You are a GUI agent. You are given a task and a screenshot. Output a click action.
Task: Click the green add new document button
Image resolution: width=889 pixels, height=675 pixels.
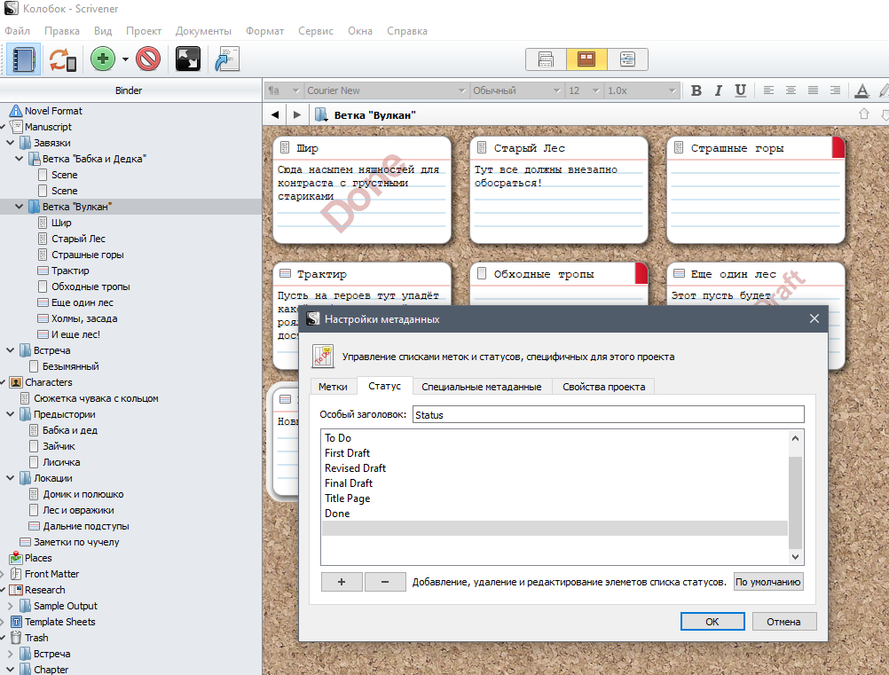coord(104,59)
